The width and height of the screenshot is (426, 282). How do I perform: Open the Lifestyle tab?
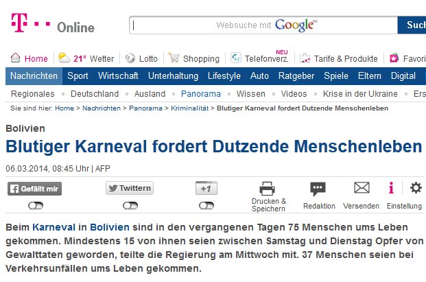[x=224, y=75]
